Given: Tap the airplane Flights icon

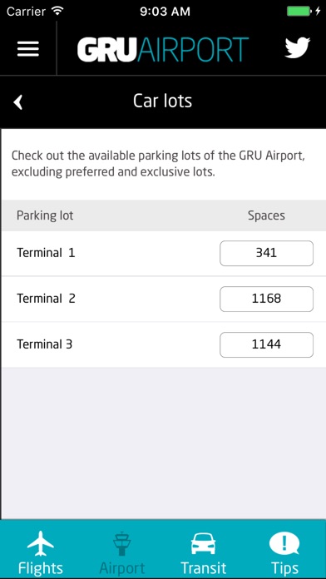Looking at the screenshot, I should tap(41, 544).
